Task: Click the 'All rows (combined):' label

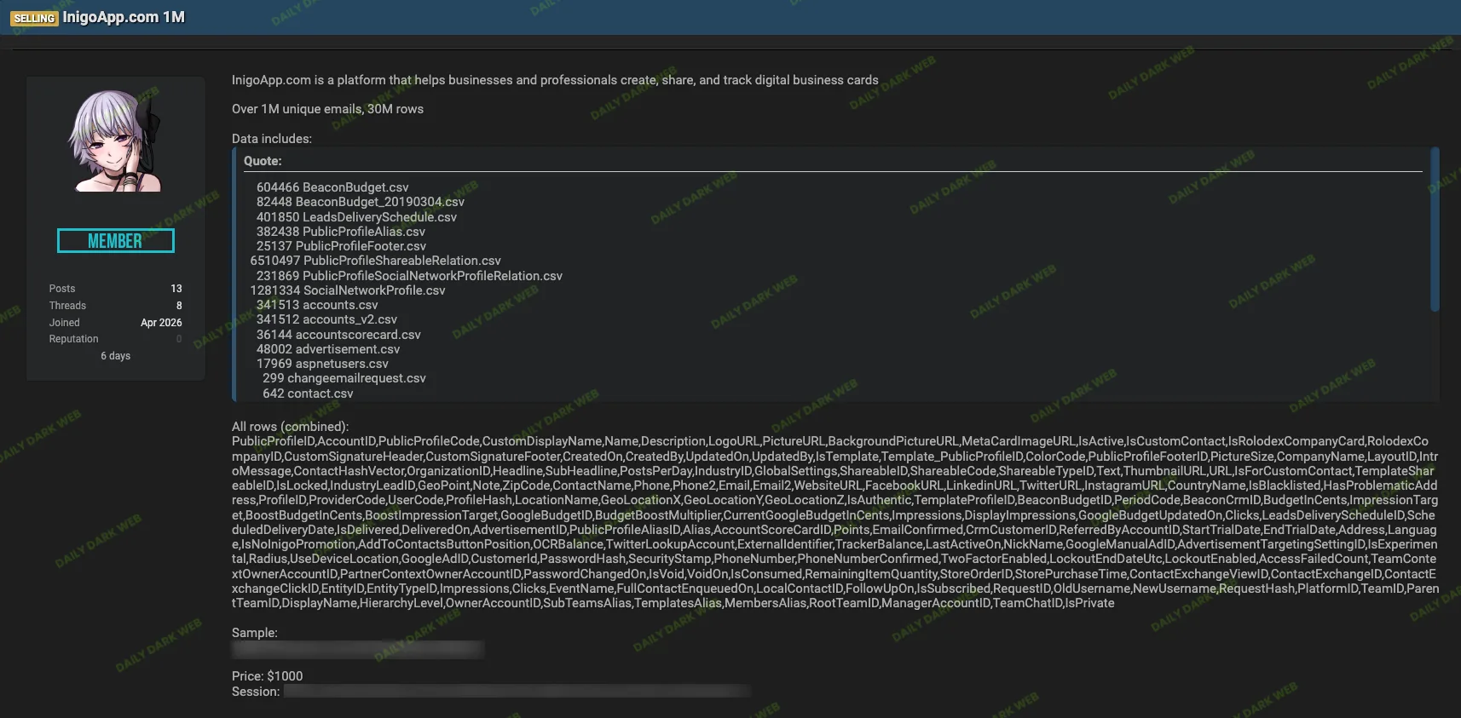Action: click(290, 427)
